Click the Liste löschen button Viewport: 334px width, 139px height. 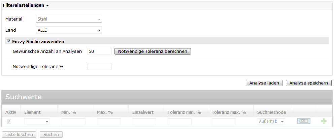(19, 135)
